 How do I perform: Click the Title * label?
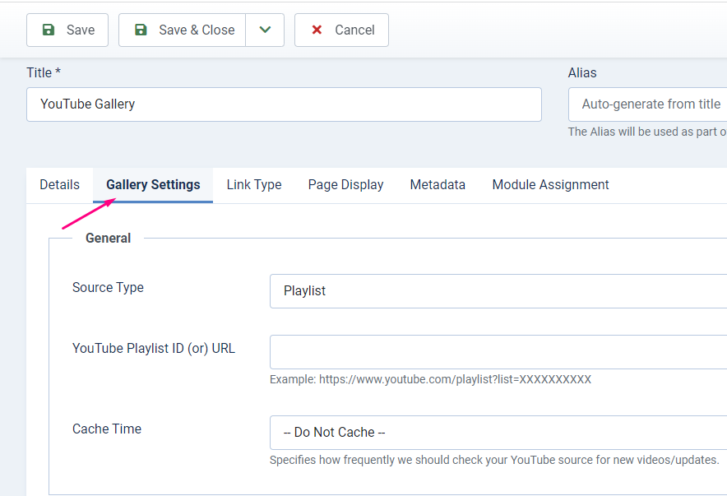[44, 72]
